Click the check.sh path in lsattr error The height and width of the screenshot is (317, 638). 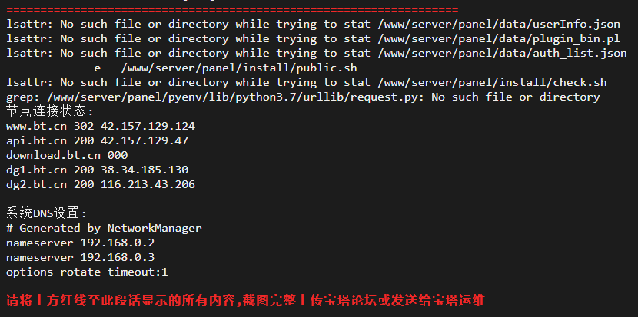click(x=492, y=83)
